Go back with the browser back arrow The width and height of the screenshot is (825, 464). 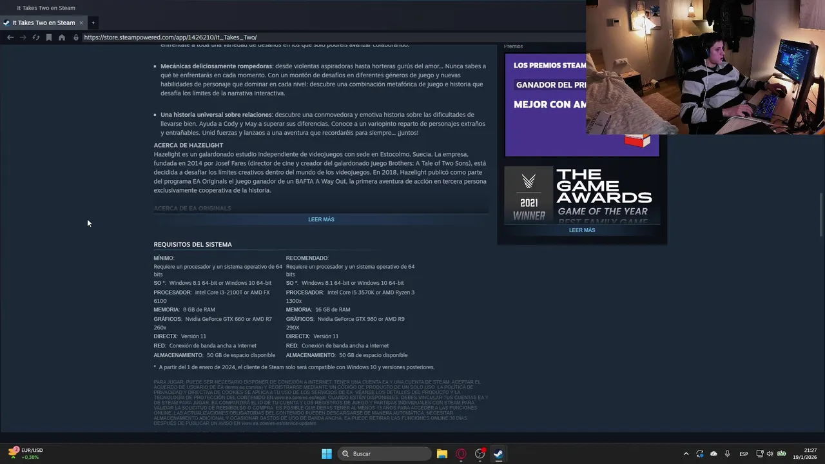10,37
